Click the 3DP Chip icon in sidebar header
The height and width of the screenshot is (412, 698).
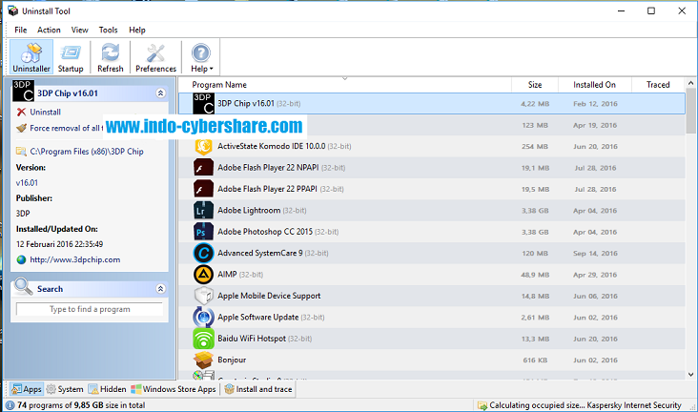click(x=23, y=91)
